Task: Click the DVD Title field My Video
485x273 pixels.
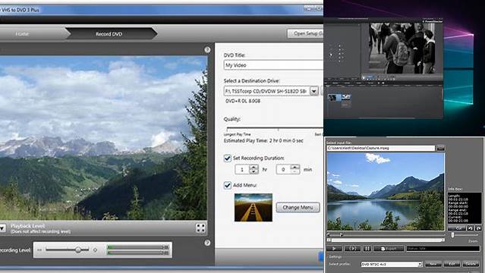Action: click(273, 65)
